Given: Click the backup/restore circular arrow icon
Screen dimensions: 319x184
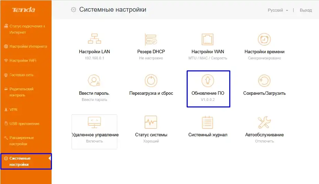Looking at the screenshot, I should [264, 81].
